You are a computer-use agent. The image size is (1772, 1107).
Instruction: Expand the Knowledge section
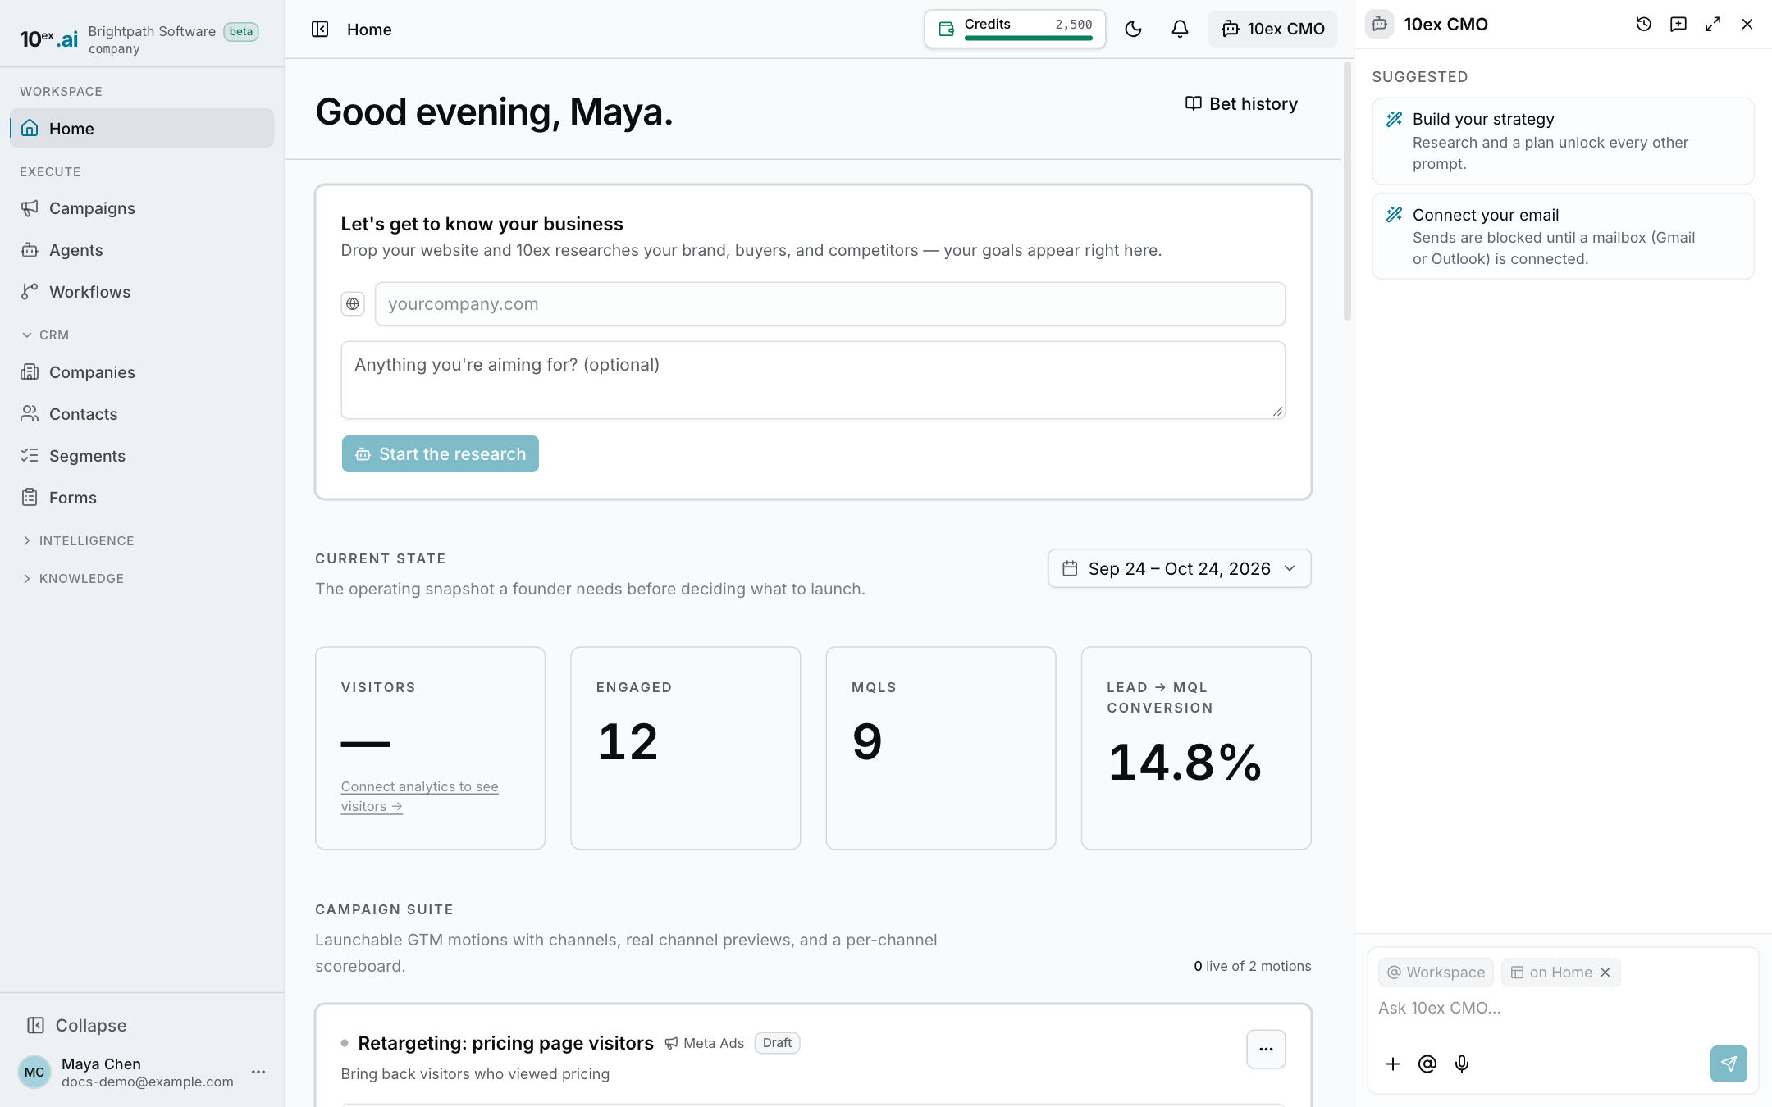[x=73, y=579]
